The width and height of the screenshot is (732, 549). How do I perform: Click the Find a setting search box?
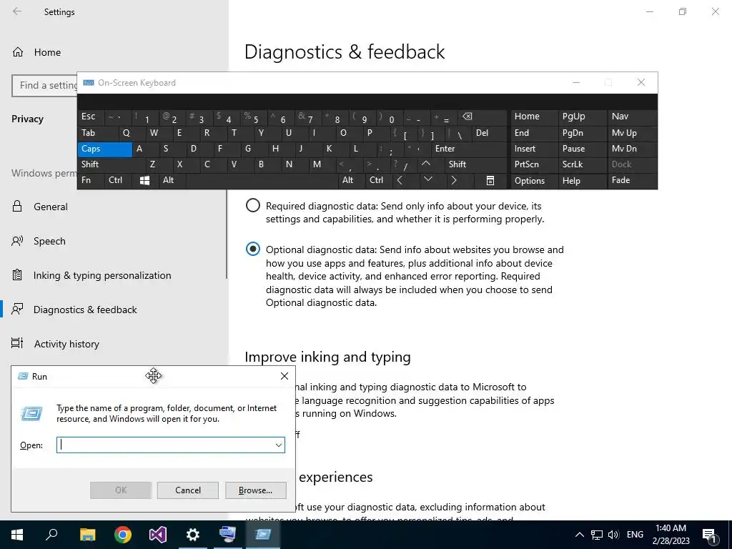pyautogui.click(x=45, y=86)
